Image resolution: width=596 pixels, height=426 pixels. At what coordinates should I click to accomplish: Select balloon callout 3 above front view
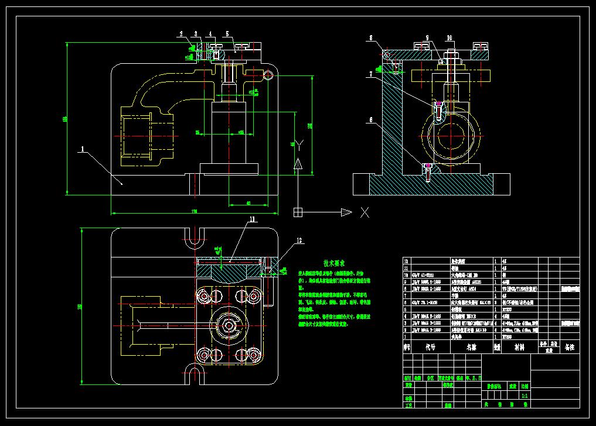click(196, 34)
